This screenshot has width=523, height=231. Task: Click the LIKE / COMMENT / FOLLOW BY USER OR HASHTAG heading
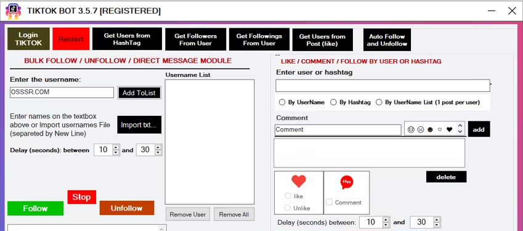361,62
